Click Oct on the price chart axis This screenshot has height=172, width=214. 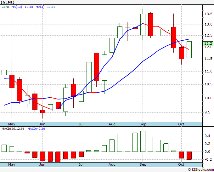tap(181, 124)
